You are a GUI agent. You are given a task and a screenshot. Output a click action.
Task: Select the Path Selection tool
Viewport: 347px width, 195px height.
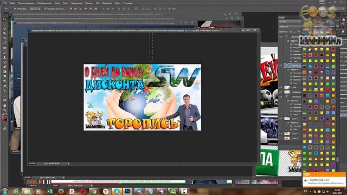5,96
